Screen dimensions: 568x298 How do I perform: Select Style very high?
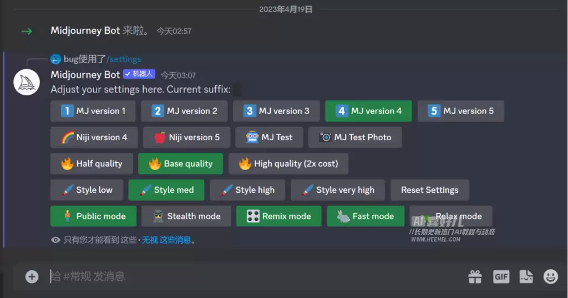tap(338, 190)
